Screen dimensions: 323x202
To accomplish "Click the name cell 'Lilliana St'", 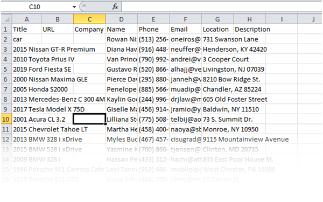I will coord(121,120).
